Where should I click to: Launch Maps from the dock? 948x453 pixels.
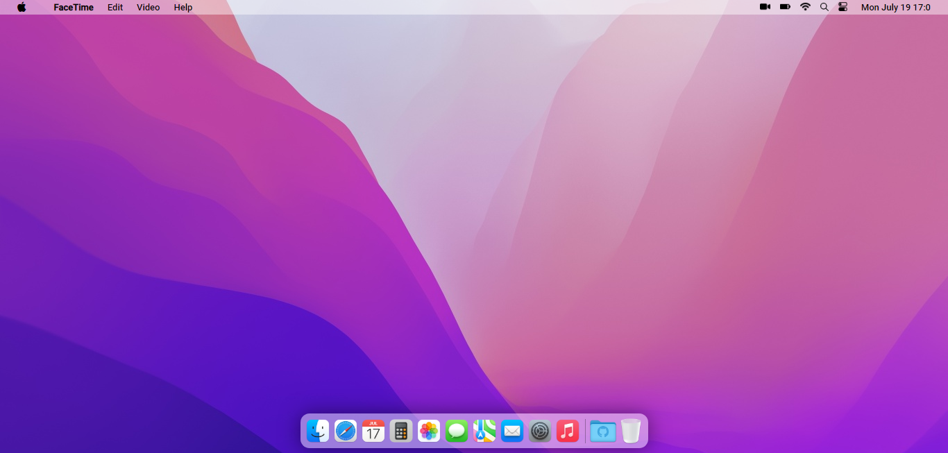click(x=484, y=431)
